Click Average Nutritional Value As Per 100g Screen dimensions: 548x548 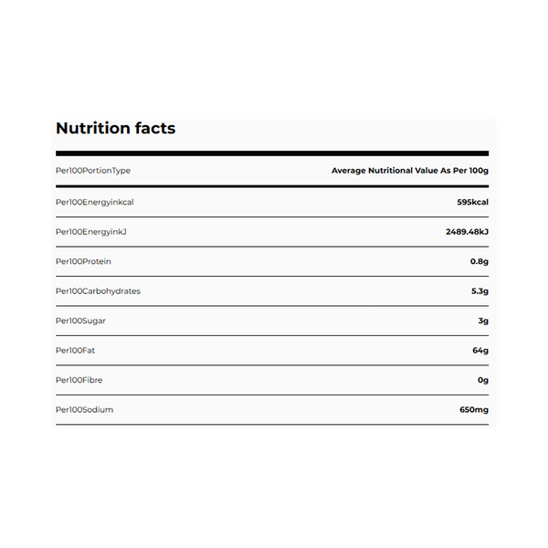point(409,171)
